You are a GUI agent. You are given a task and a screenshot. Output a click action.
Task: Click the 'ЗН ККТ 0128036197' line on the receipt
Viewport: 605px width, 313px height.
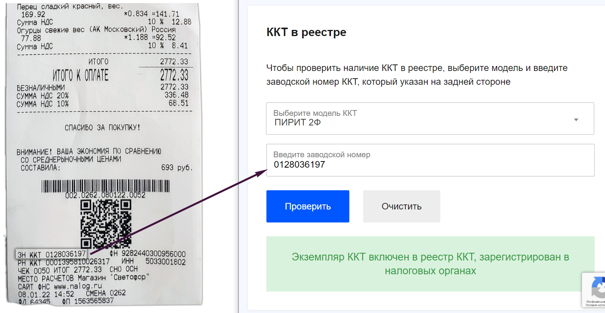point(51,254)
